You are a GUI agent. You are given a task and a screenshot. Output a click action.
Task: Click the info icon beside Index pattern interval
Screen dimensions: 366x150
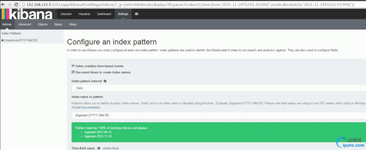click(105, 81)
